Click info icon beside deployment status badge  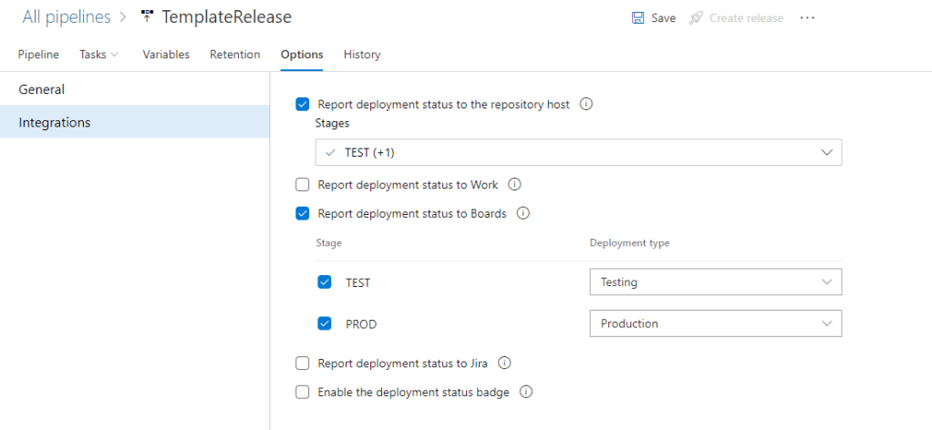(x=525, y=393)
